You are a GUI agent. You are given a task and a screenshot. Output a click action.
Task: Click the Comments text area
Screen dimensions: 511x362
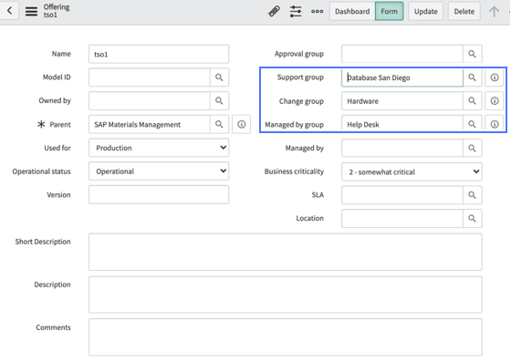point(285,337)
